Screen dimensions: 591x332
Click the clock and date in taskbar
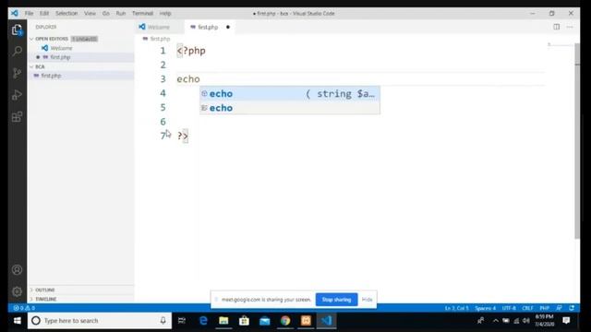click(544, 321)
